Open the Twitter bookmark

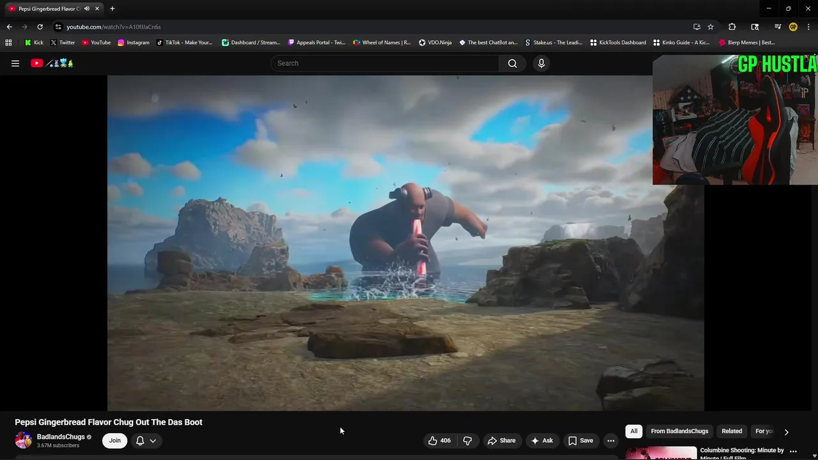(63, 43)
